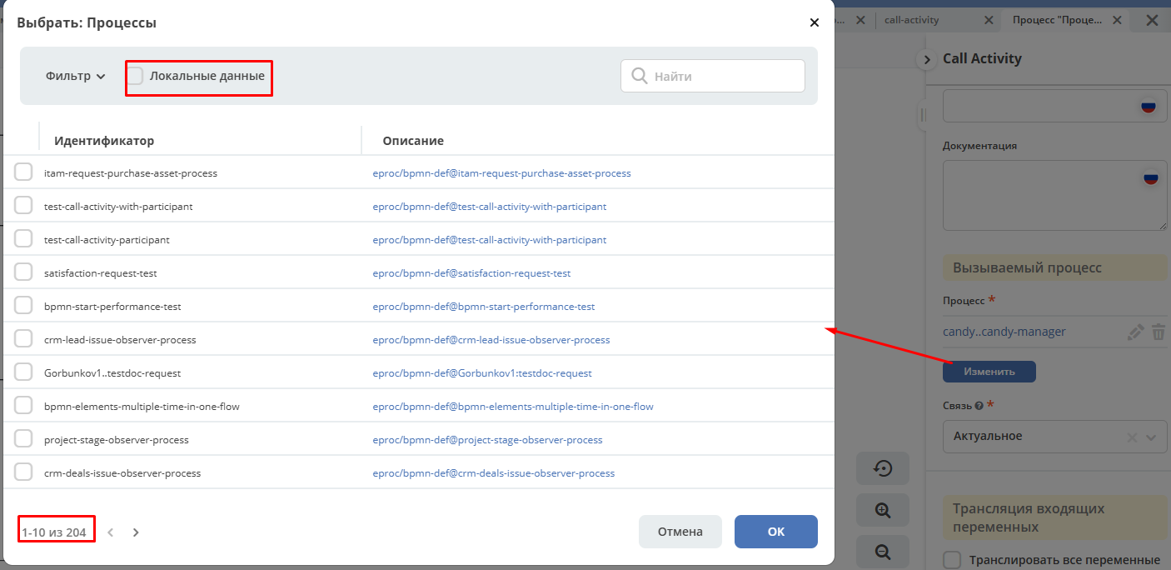Click the Найти search field
Screen dimensions: 1171x570
tap(723, 76)
